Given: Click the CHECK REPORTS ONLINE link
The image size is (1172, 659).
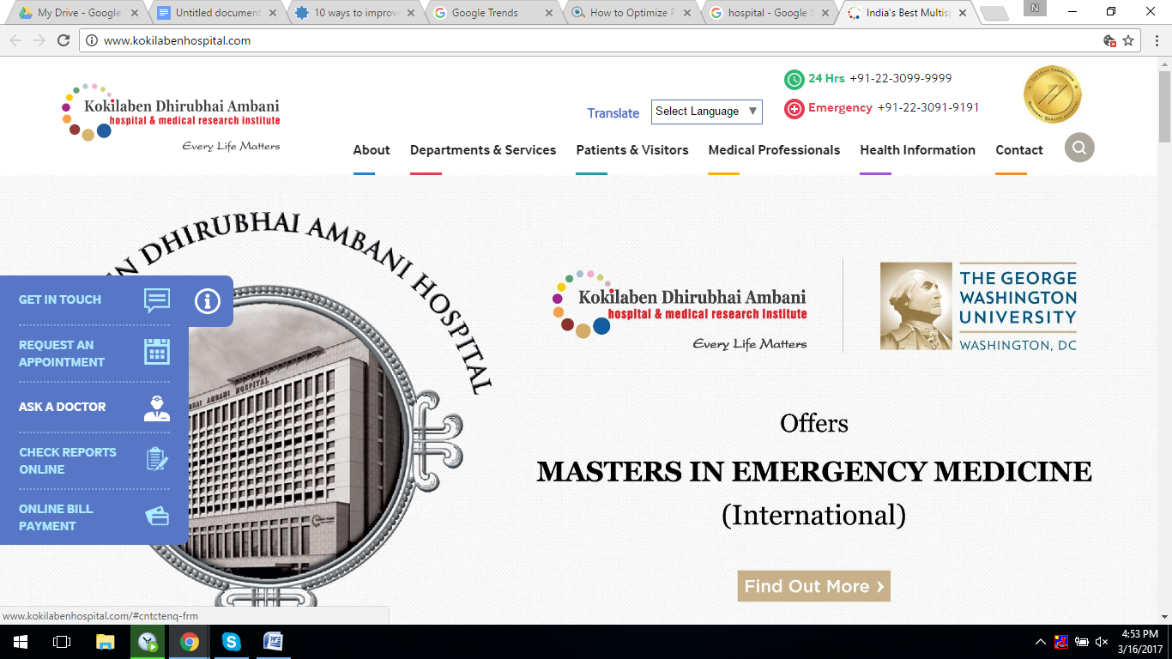Looking at the screenshot, I should [x=68, y=461].
